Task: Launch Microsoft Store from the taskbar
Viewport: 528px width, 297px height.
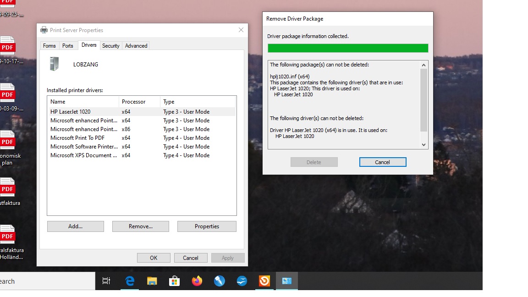Action: (175, 281)
